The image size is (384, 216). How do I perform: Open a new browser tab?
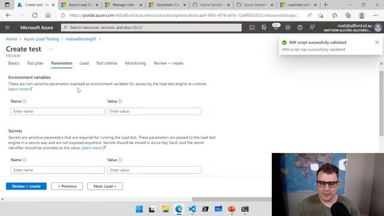click(325, 5)
